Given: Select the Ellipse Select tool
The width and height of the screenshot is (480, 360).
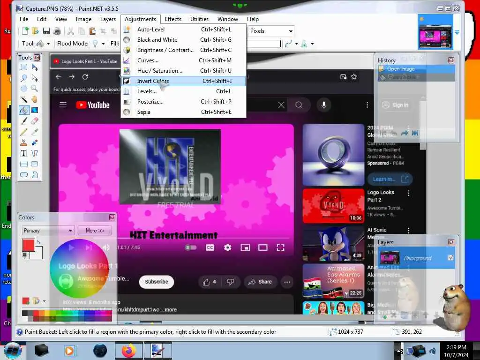Looking at the screenshot, I should pos(23,89).
